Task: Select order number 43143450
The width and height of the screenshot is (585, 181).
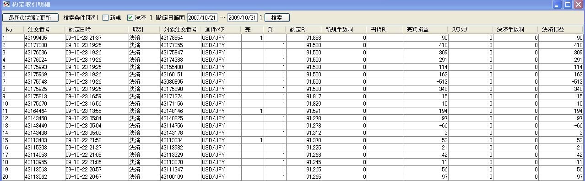Action: point(36,118)
